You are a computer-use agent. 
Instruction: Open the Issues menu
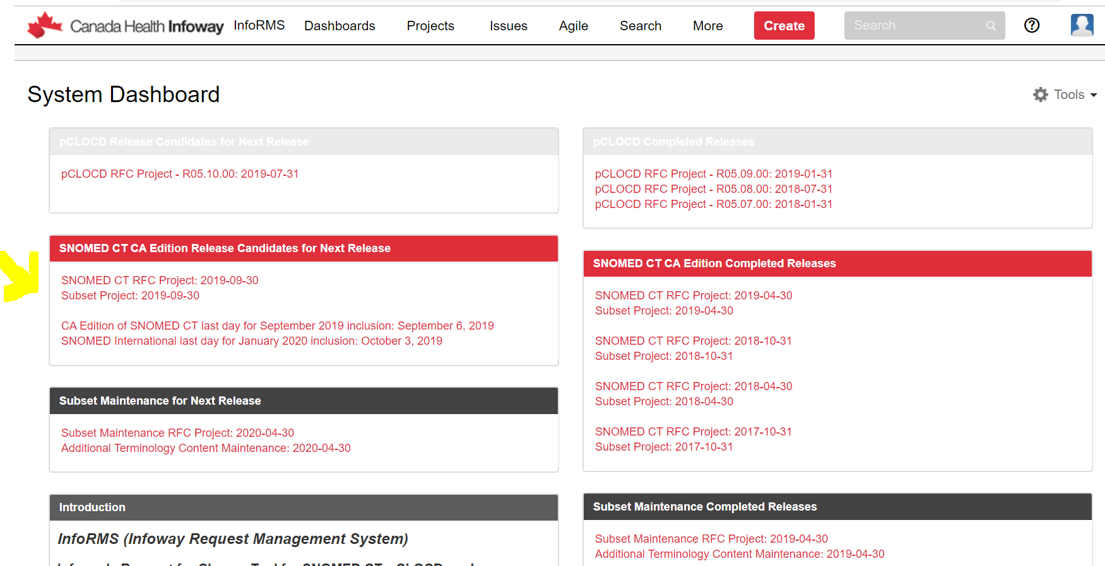click(x=509, y=26)
